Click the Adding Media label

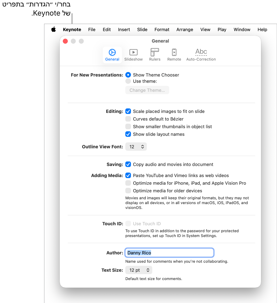coord(107,175)
